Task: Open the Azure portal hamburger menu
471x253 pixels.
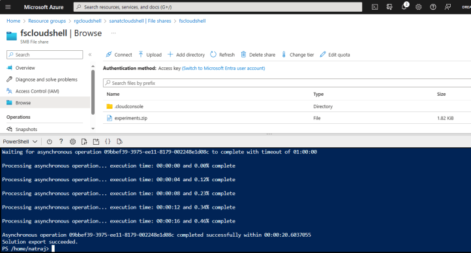Action: click(8, 7)
